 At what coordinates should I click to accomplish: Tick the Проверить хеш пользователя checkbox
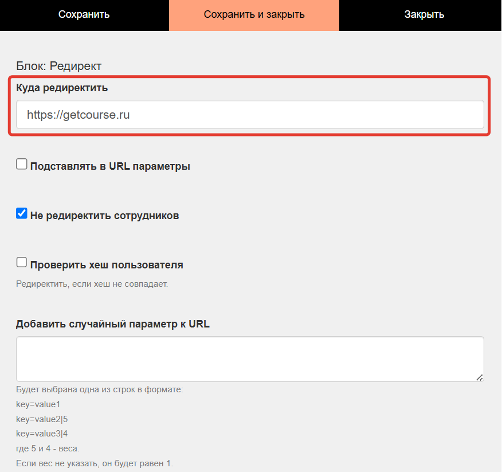point(21,262)
